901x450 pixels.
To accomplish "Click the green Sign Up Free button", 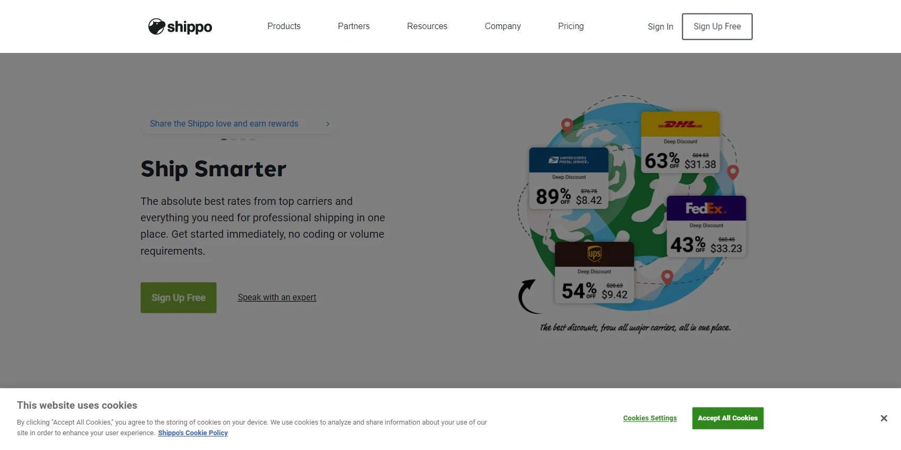I will (x=179, y=298).
